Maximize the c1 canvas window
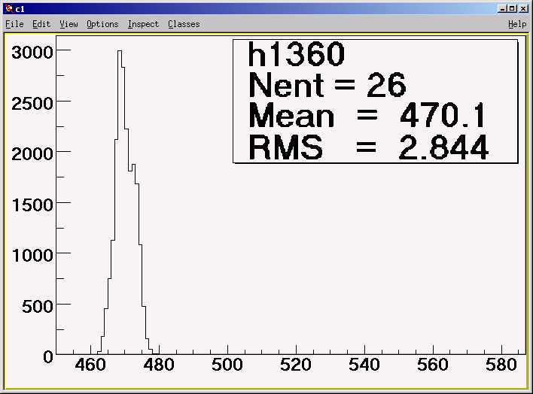 pyautogui.click(x=512, y=9)
